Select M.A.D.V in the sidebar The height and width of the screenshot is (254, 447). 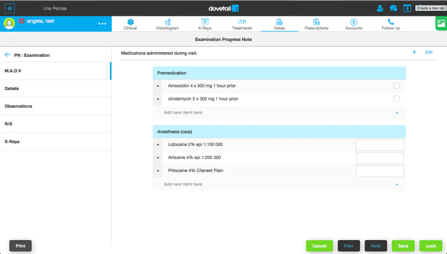(55, 71)
